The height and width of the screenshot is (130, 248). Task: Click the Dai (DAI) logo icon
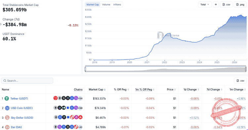(x=7, y=127)
